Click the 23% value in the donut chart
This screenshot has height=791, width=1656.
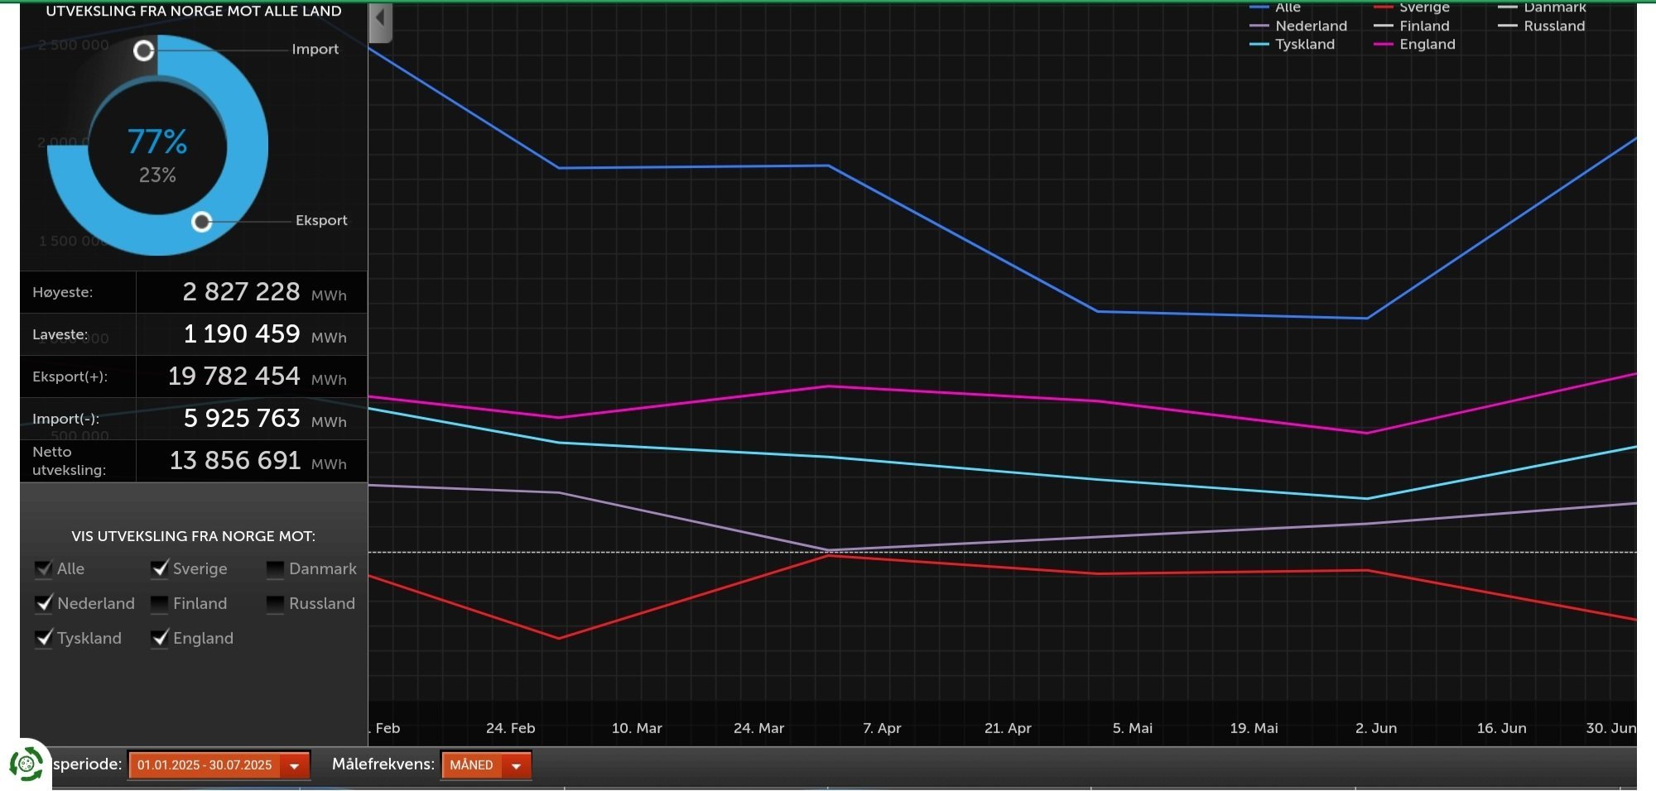(x=157, y=175)
